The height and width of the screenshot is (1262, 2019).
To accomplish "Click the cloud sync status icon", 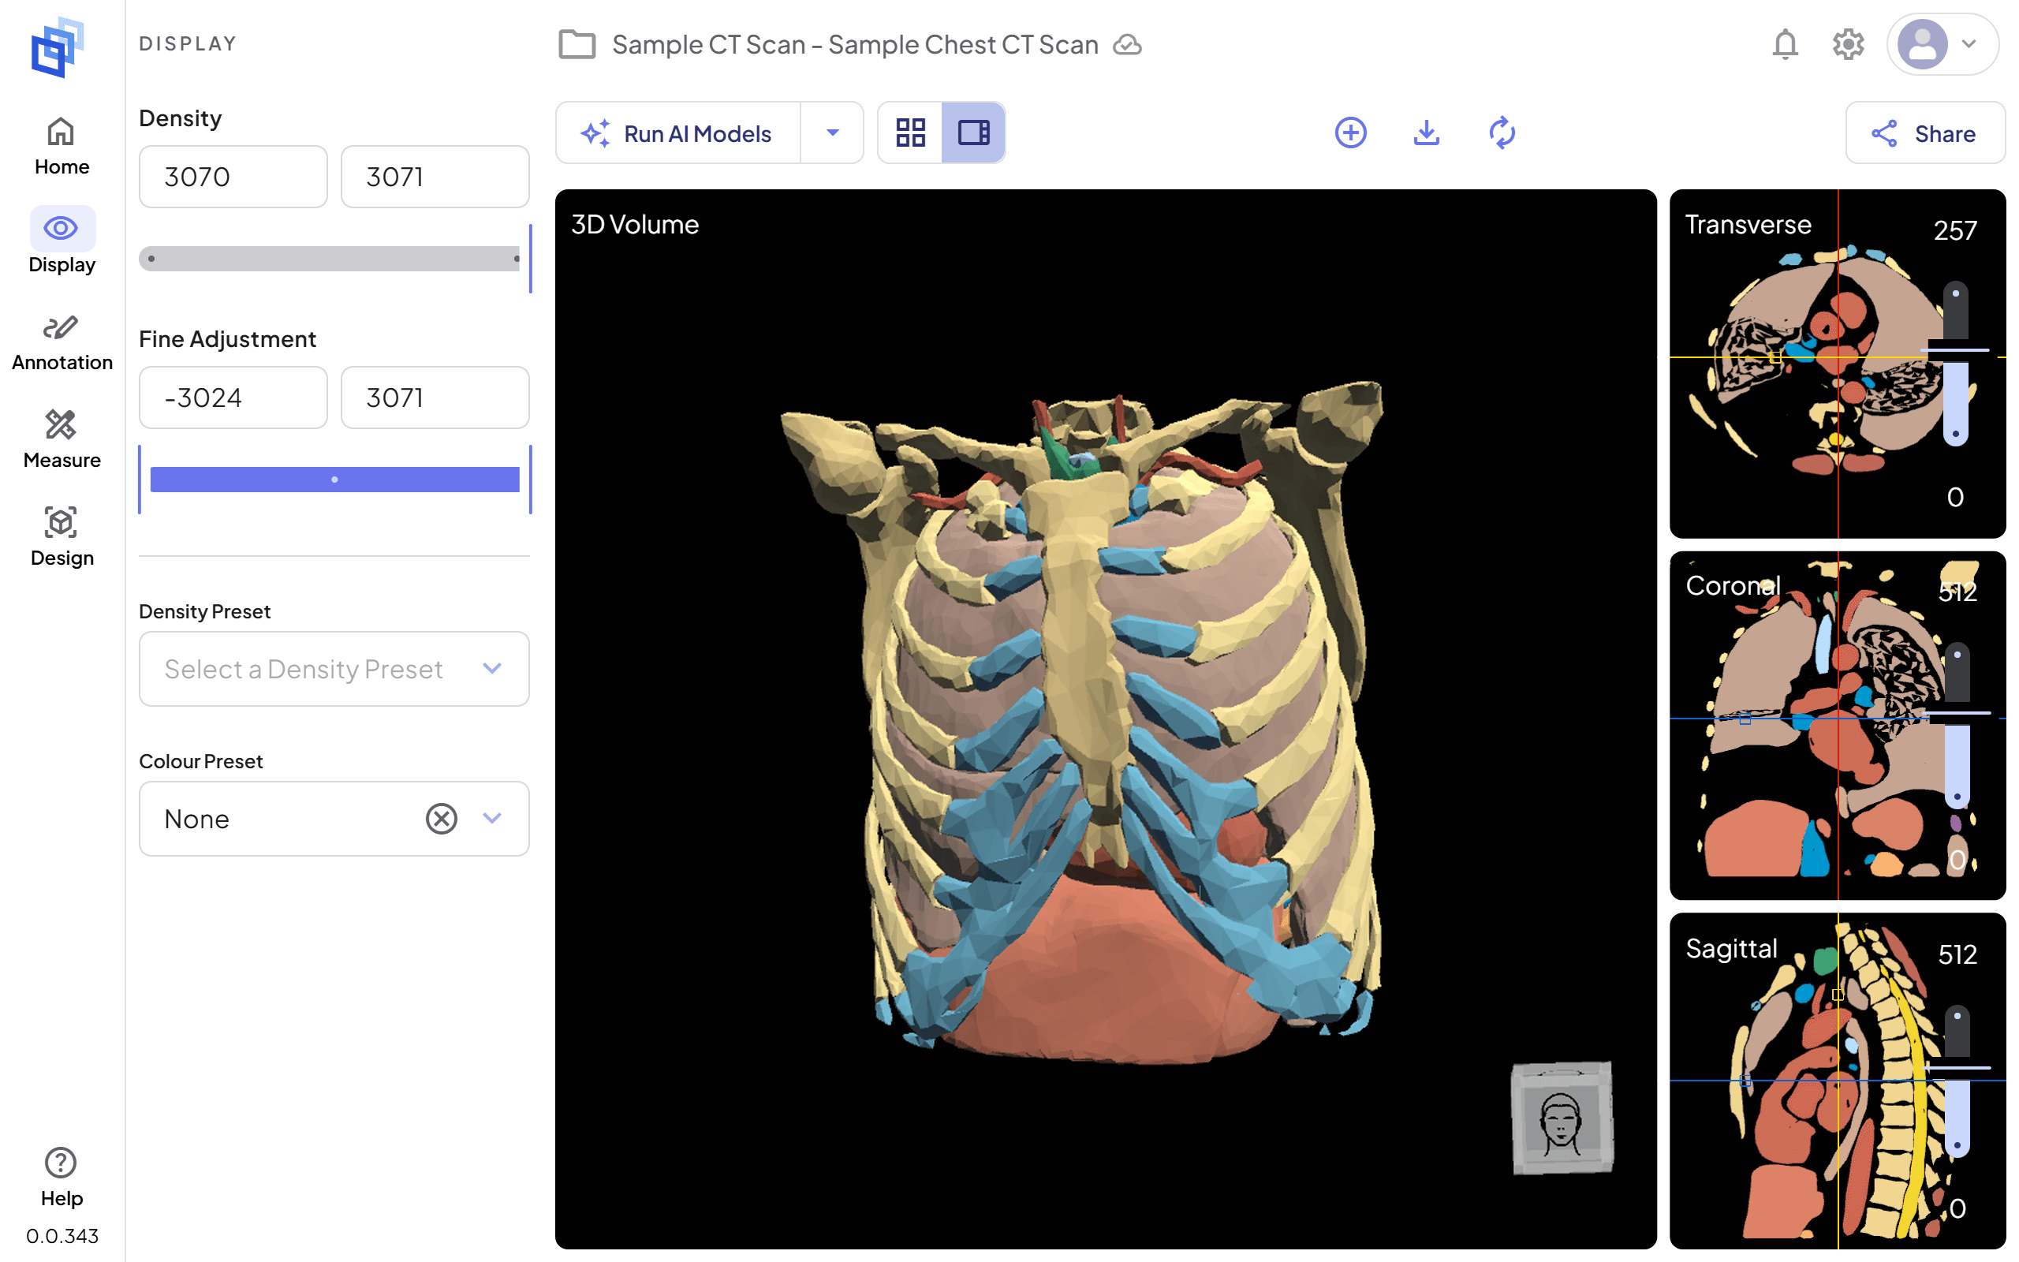I will 1127,44.
